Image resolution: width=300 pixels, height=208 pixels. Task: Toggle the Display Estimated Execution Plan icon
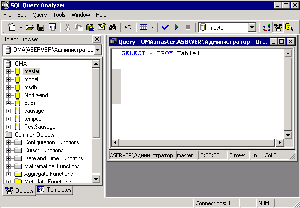click(266, 27)
